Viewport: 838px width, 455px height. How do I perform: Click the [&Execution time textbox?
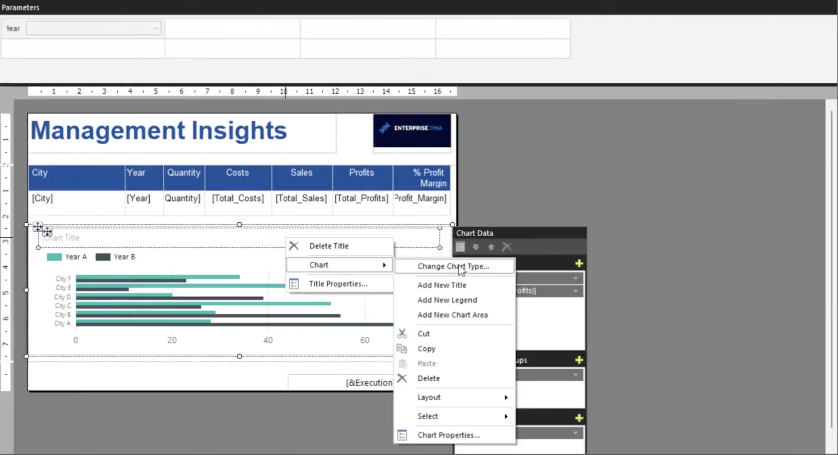pos(341,382)
